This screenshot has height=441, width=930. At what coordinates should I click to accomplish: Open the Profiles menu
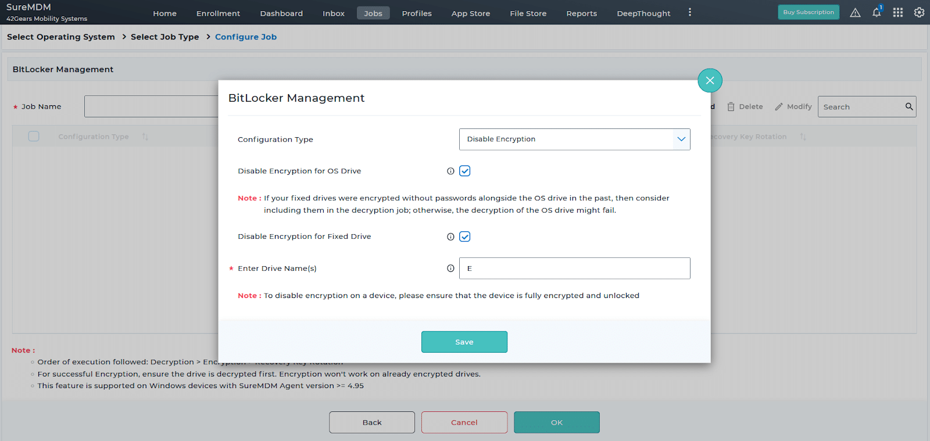tap(417, 13)
